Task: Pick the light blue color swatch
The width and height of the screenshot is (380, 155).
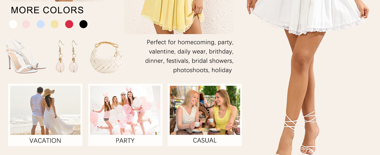Action: [x=40, y=24]
